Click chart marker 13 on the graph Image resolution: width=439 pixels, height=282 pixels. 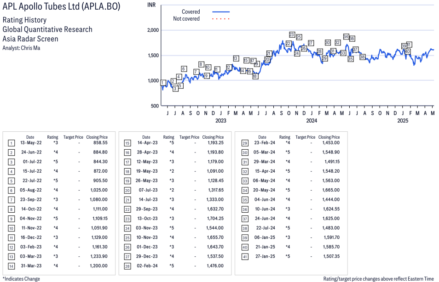[236, 58]
